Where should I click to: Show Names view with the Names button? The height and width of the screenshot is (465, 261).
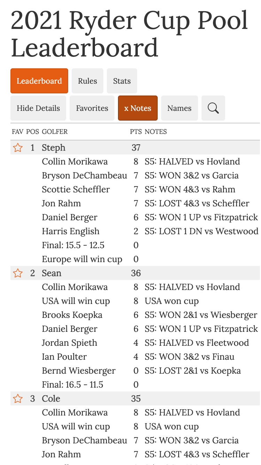click(180, 108)
